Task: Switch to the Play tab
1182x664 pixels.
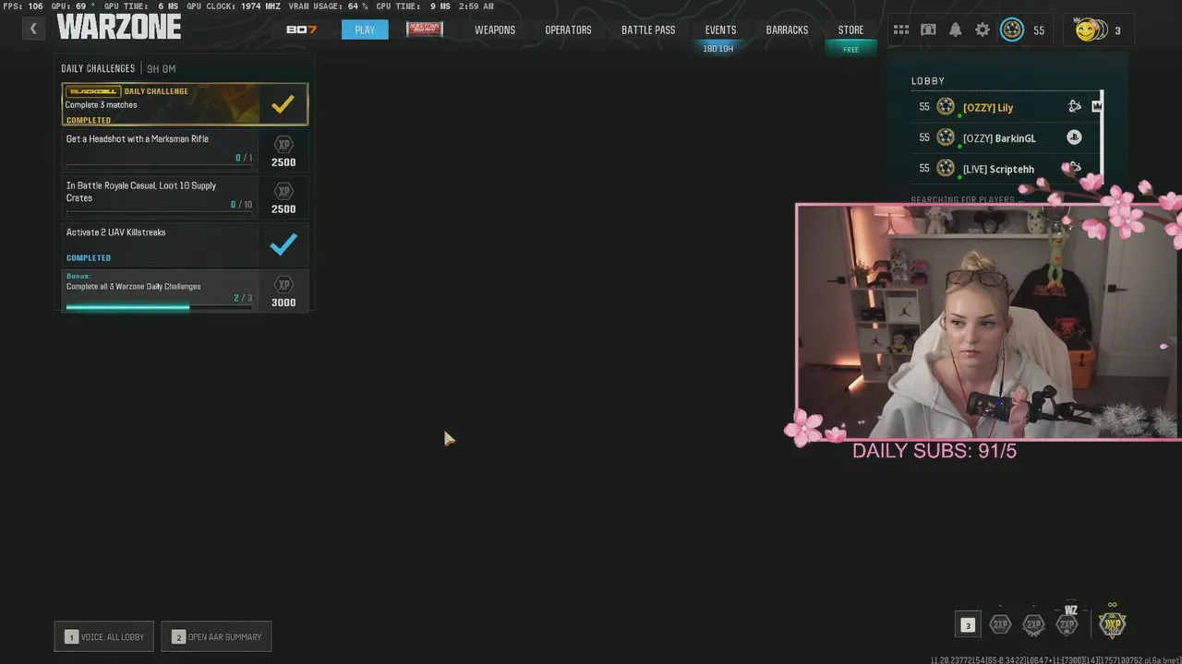Action: (x=365, y=30)
